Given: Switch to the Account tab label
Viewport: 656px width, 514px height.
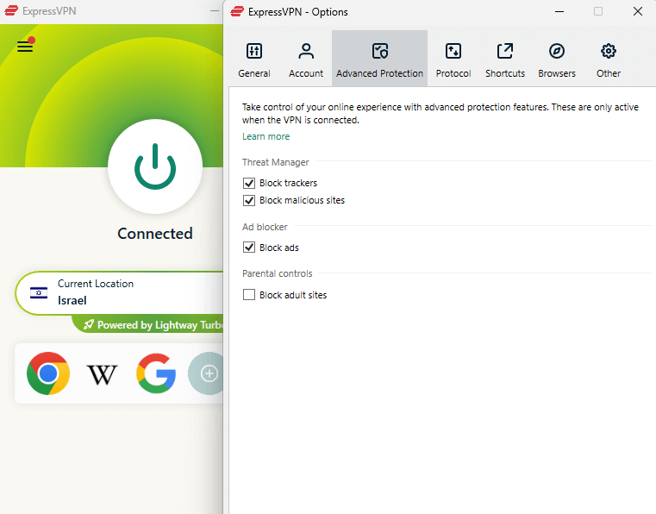Looking at the screenshot, I should pos(306,73).
